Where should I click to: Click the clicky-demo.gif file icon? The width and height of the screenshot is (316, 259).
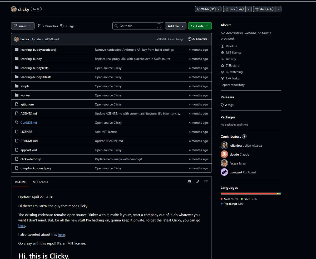[x=17, y=159]
